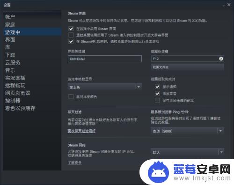Open 更改聊天过滤偏好 link
Screen dimensions: 234x185
81,131
